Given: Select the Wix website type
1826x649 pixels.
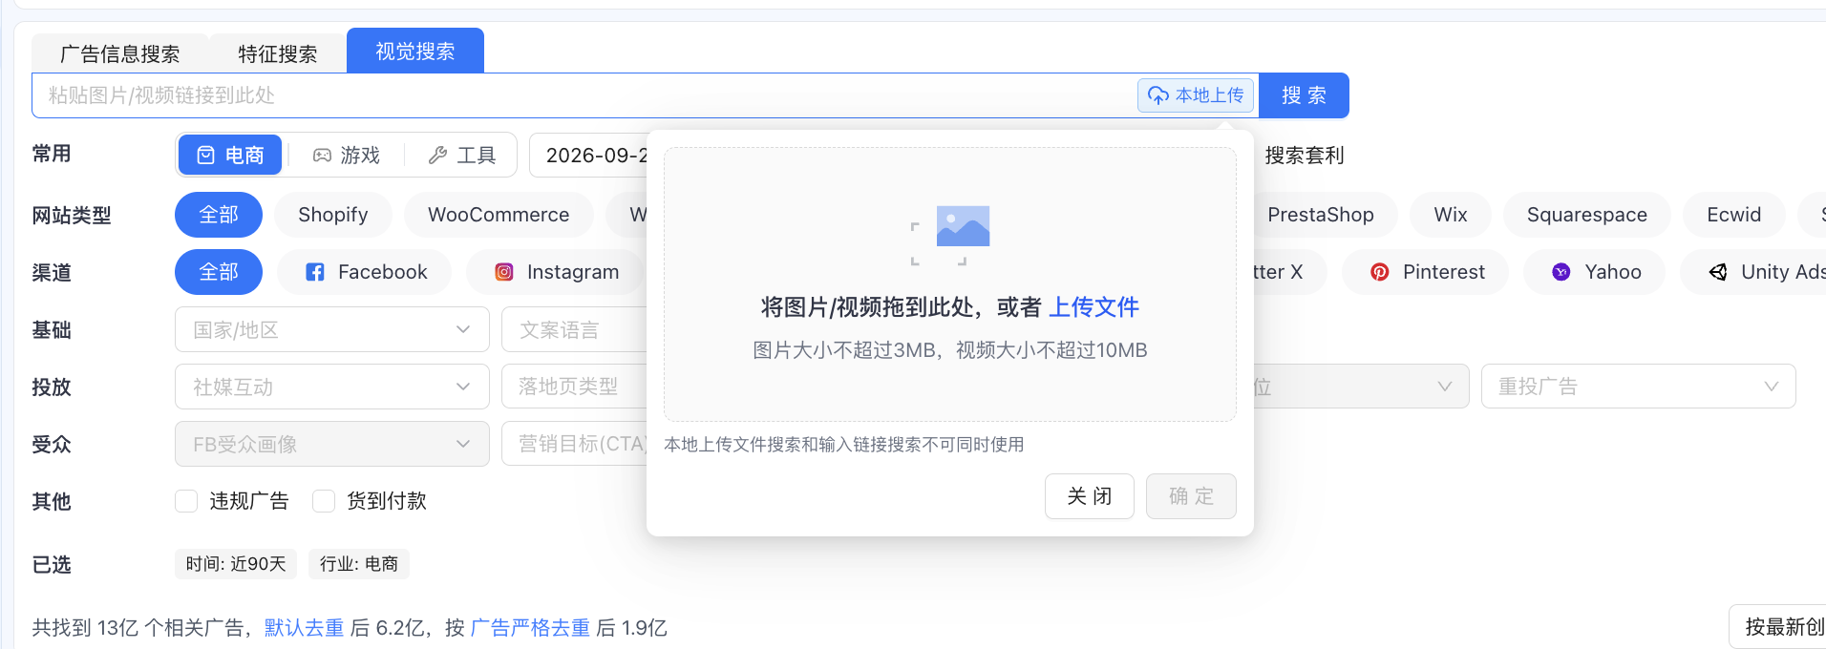Looking at the screenshot, I should (1451, 215).
